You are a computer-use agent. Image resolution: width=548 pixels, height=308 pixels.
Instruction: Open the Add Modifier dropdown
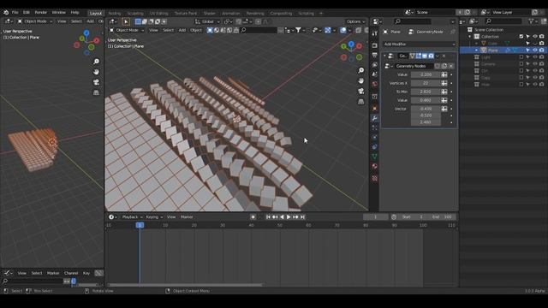click(419, 44)
